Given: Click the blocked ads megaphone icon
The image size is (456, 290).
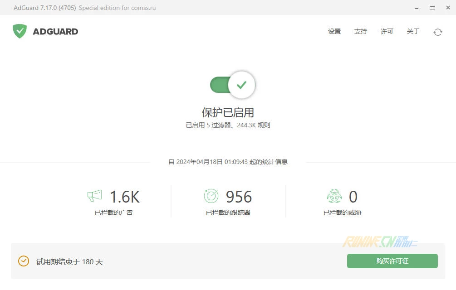Looking at the screenshot, I should [x=95, y=196].
